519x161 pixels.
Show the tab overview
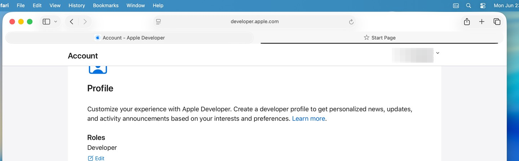point(497,22)
